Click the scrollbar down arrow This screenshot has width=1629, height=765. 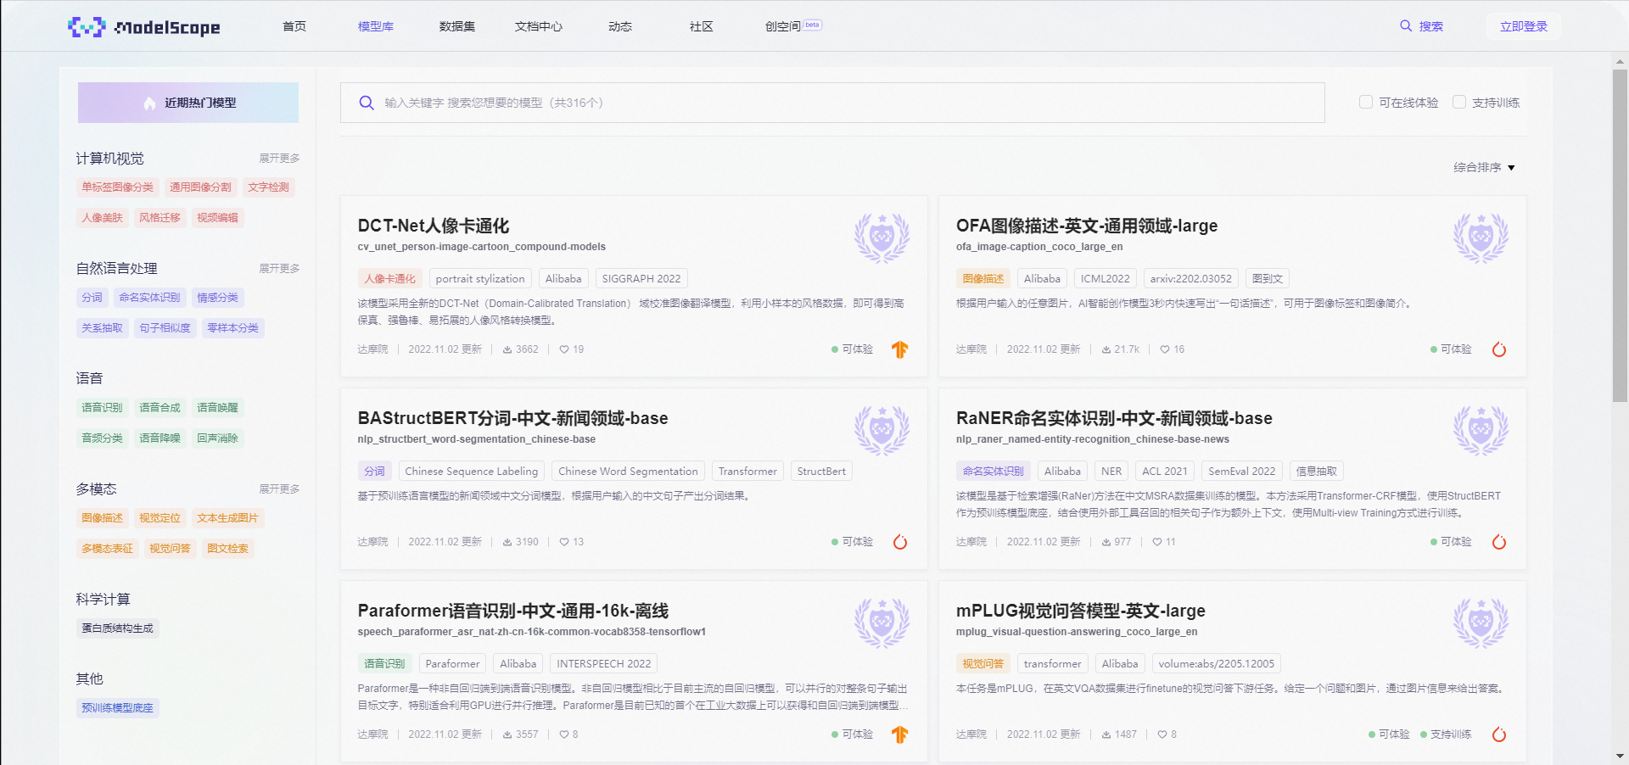[x=1621, y=756]
